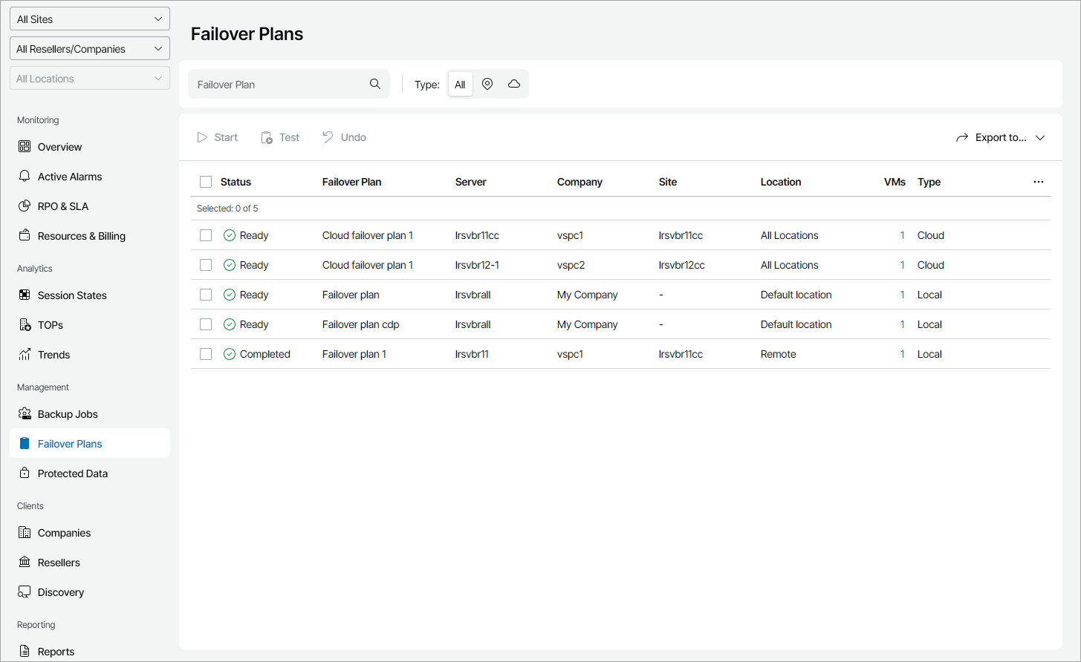Open the All Sites dropdown
The height and width of the screenshot is (662, 1081).
click(x=90, y=19)
